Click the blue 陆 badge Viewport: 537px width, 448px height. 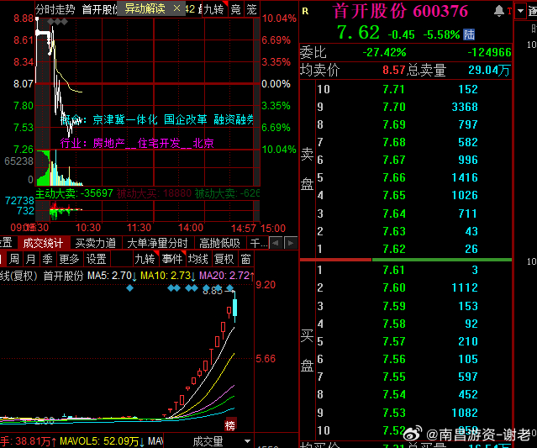[469, 34]
